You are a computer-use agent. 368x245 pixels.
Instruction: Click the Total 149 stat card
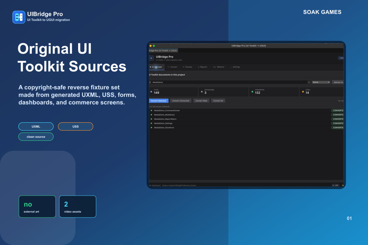point(173,92)
